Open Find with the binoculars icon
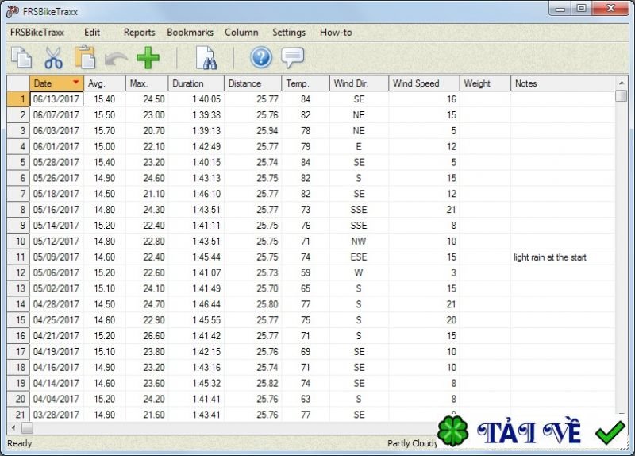The height and width of the screenshot is (456, 635). click(206, 58)
